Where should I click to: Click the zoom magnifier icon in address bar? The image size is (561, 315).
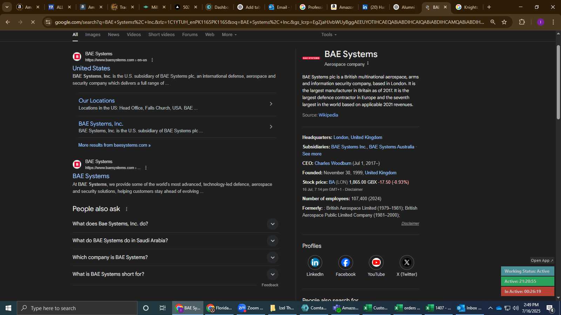click(x=493, y=22)
